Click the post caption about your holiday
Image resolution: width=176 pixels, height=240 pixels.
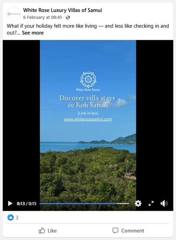[88, 29]
